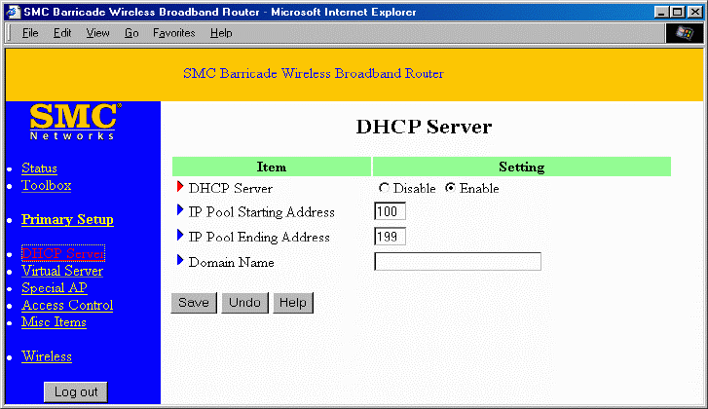
Task: Open the View menu
Action: coord(98,33)
